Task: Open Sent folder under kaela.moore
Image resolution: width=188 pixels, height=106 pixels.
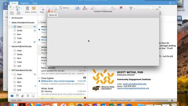Action: [x=23, y=34]
